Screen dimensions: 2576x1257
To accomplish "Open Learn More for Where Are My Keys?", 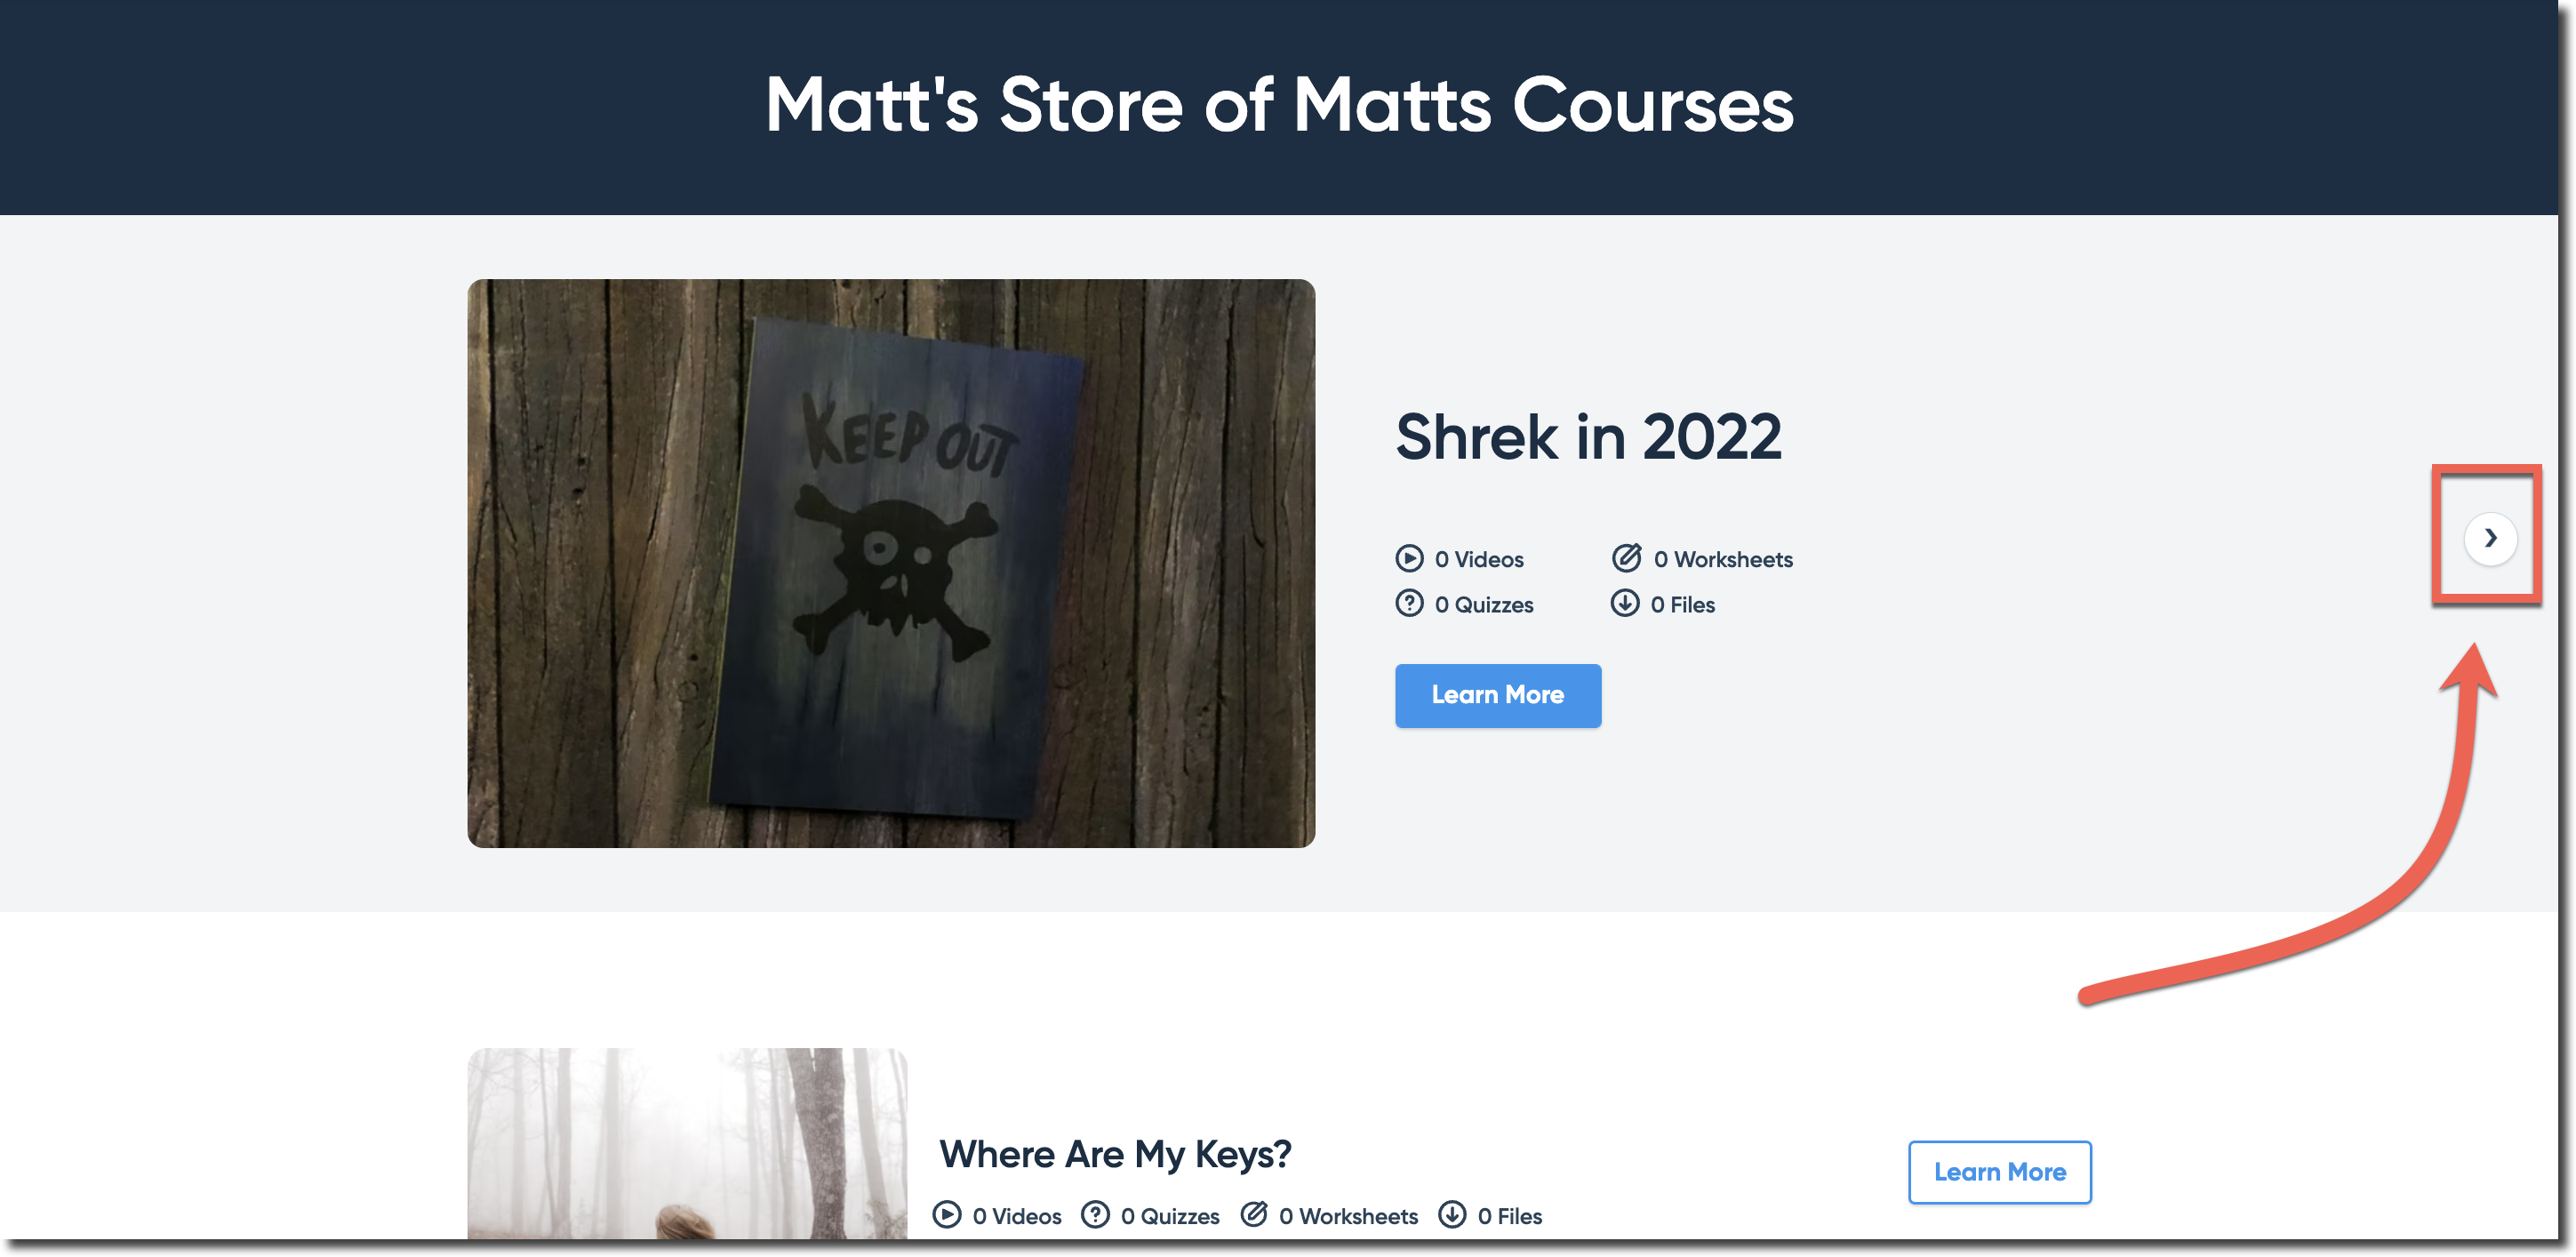I will (1999, 1172).
